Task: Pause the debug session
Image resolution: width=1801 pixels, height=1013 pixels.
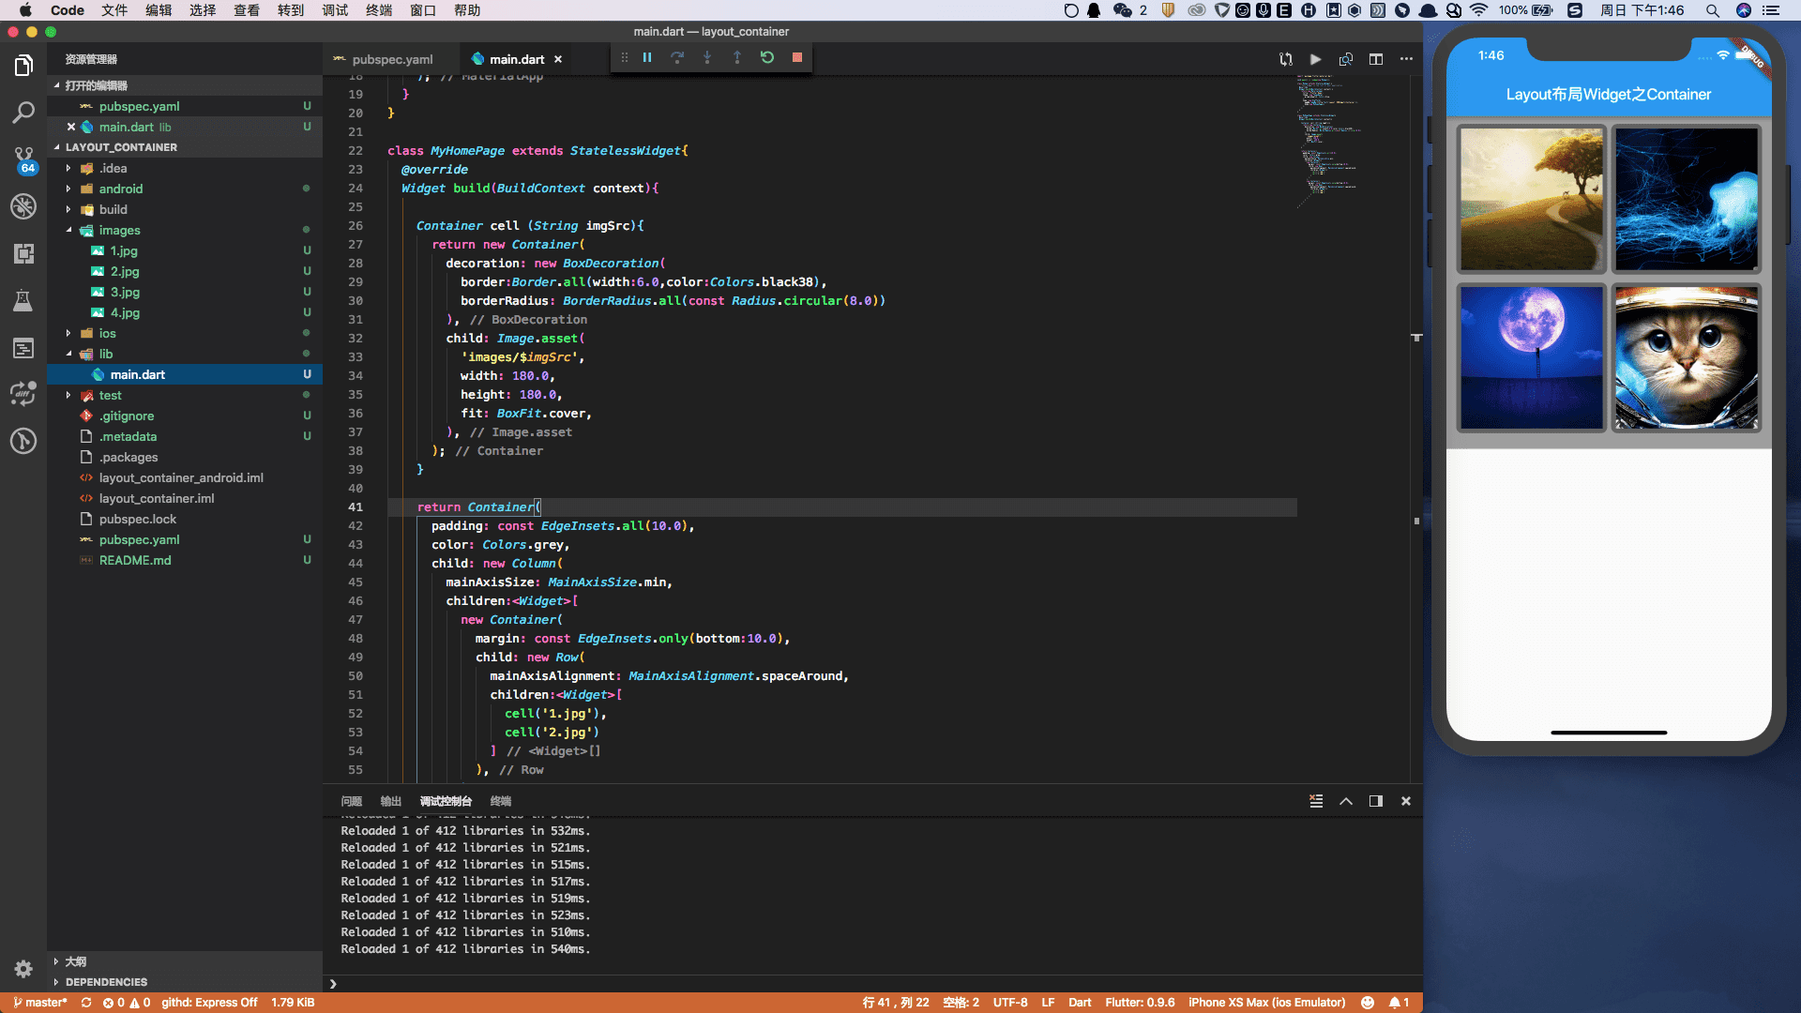Action: pos(647,58)
